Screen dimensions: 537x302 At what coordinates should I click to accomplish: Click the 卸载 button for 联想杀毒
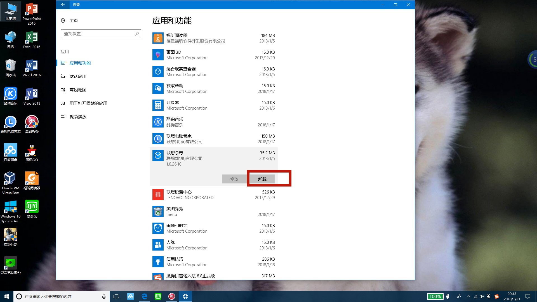tap(262, 179)
